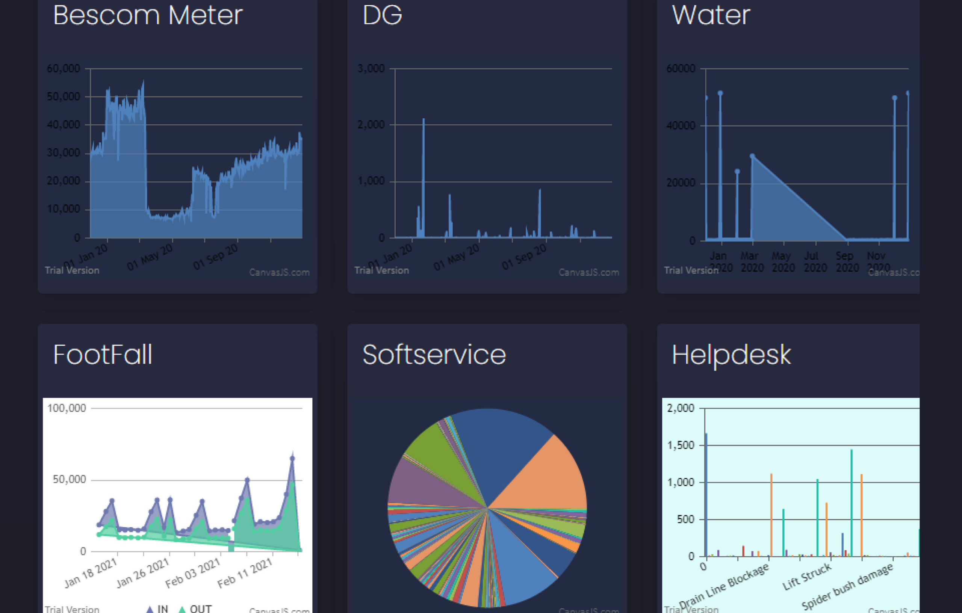Click the DG card title
This screenshot has width=962, height=613.
click(382, 15)
